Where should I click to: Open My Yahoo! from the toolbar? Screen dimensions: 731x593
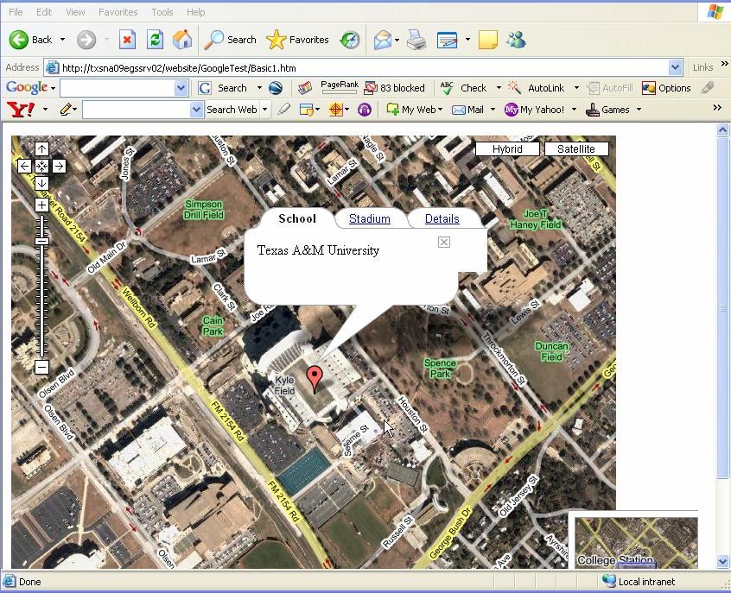(x=534, y=110)
